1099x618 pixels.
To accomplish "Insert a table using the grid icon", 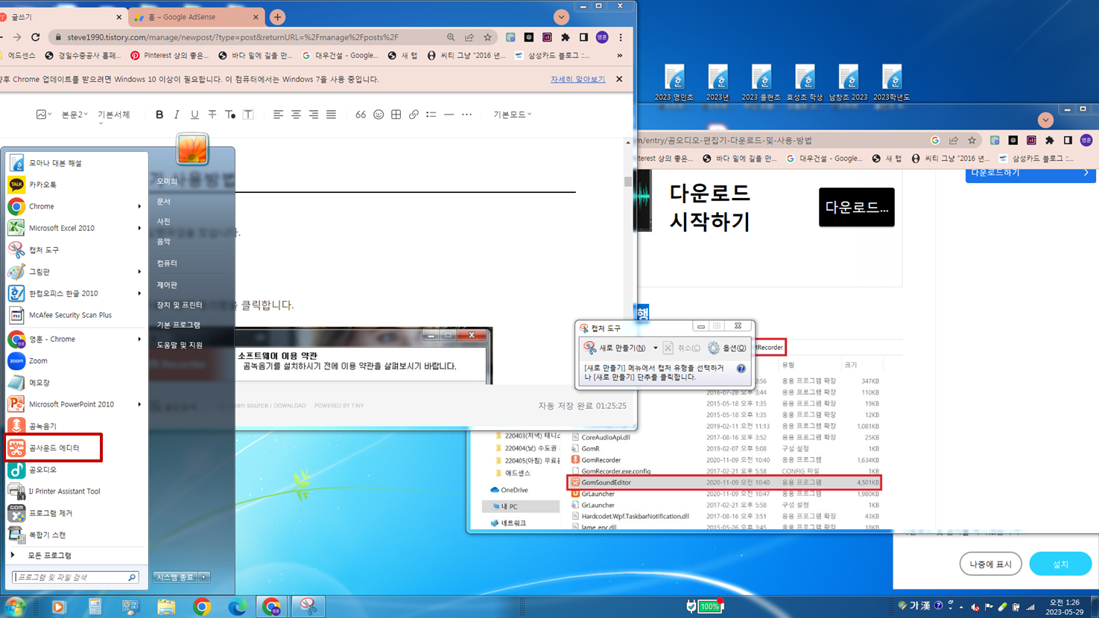I will point(396,114).
